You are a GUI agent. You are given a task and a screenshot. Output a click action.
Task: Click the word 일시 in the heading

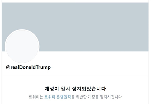[x=65, y=89]
